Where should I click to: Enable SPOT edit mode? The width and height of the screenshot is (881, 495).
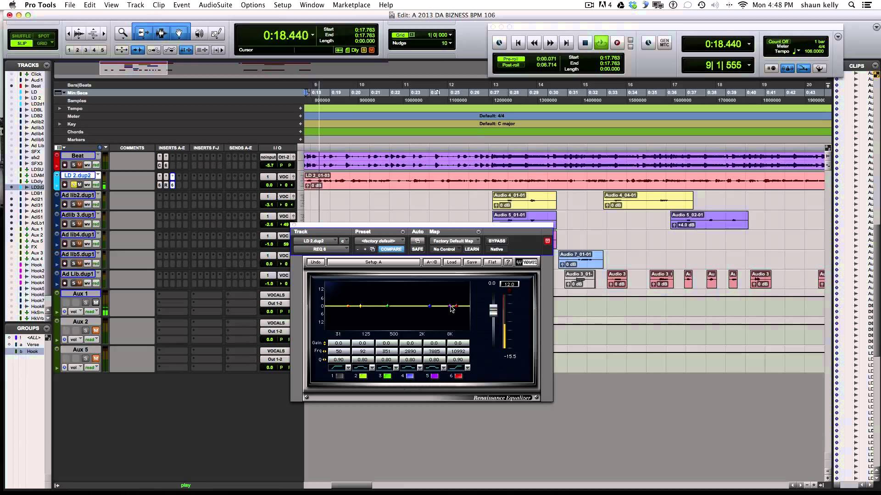pyautogui.click(x=44, y=36)
